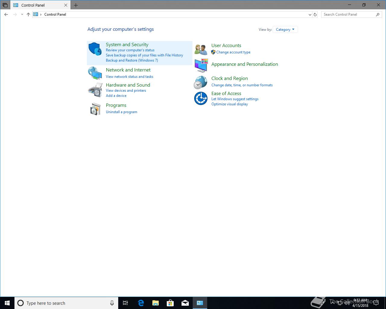Click the Programs disc icon
Image resolution: width=386 pixels, height=309 pixels.
tap(95, 109)
